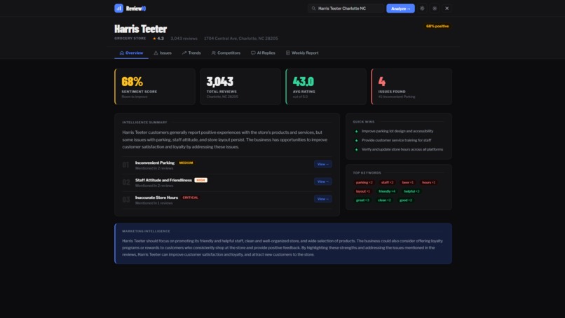Click the helpful keyword tag
Screen dimensions: 565x318
click(411, 191)
